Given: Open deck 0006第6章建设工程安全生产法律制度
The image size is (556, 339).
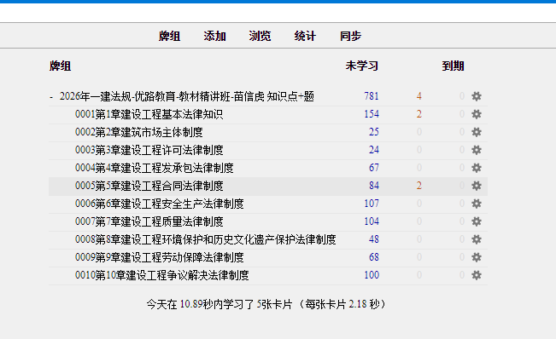Looking at the screenshot, I should (x=159, y=204).
